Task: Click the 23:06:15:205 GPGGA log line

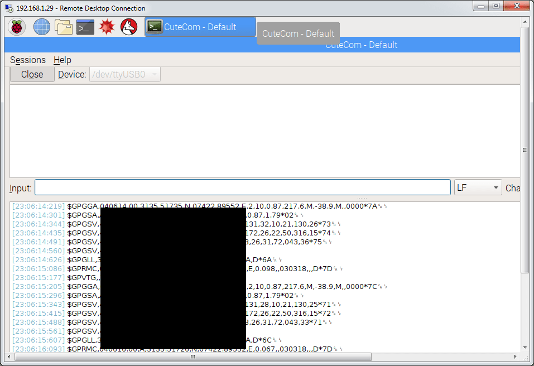Action: pyautogui.click(x=200, y=286)
